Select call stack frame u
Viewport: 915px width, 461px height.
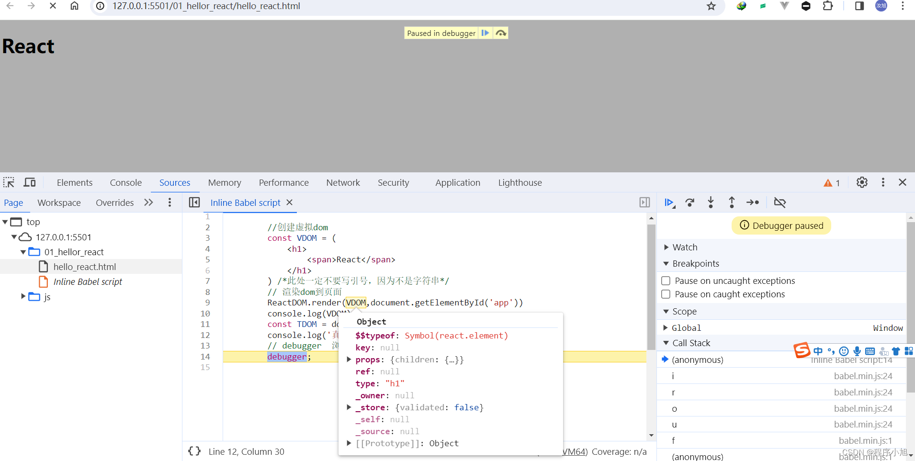(781, 425)
